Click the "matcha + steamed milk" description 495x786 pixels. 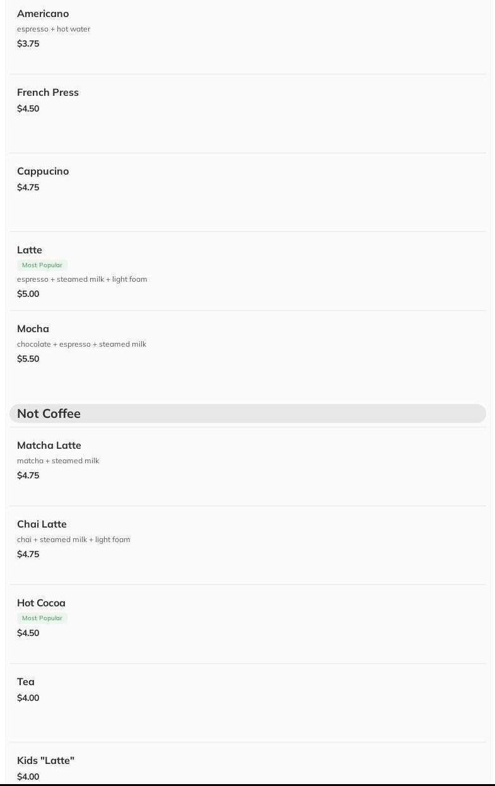click(x=58, y=461)
